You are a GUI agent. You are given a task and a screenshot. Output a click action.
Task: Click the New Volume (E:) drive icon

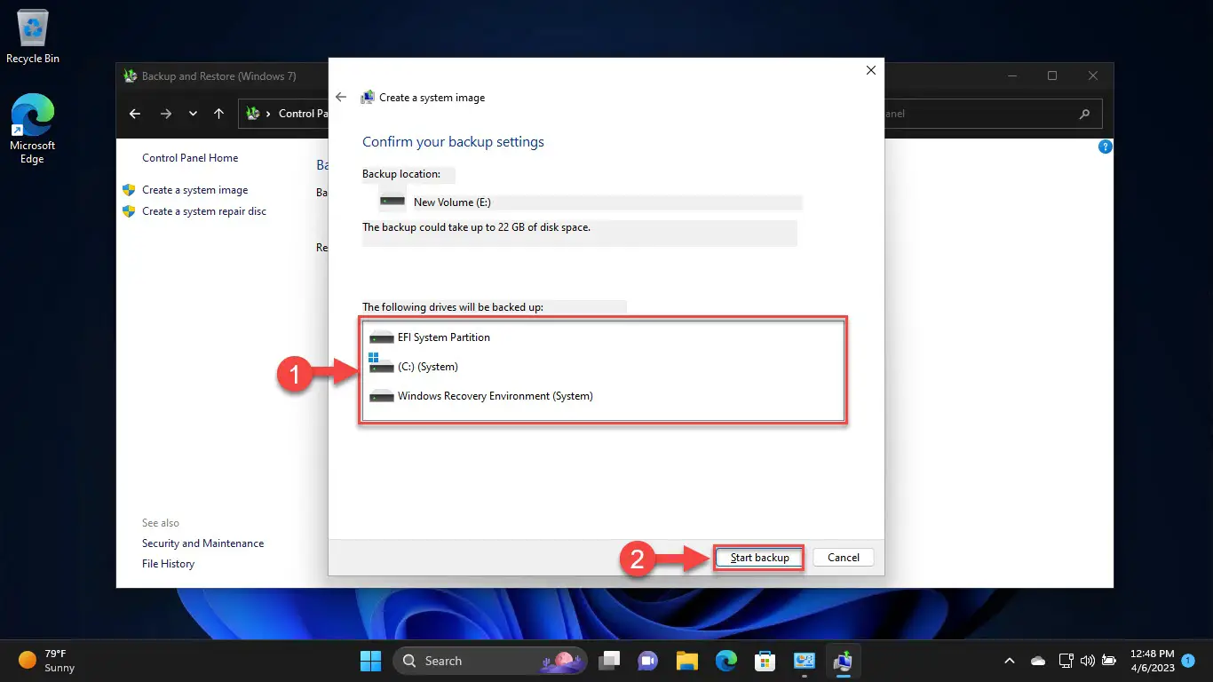click(x=392, y=201)
